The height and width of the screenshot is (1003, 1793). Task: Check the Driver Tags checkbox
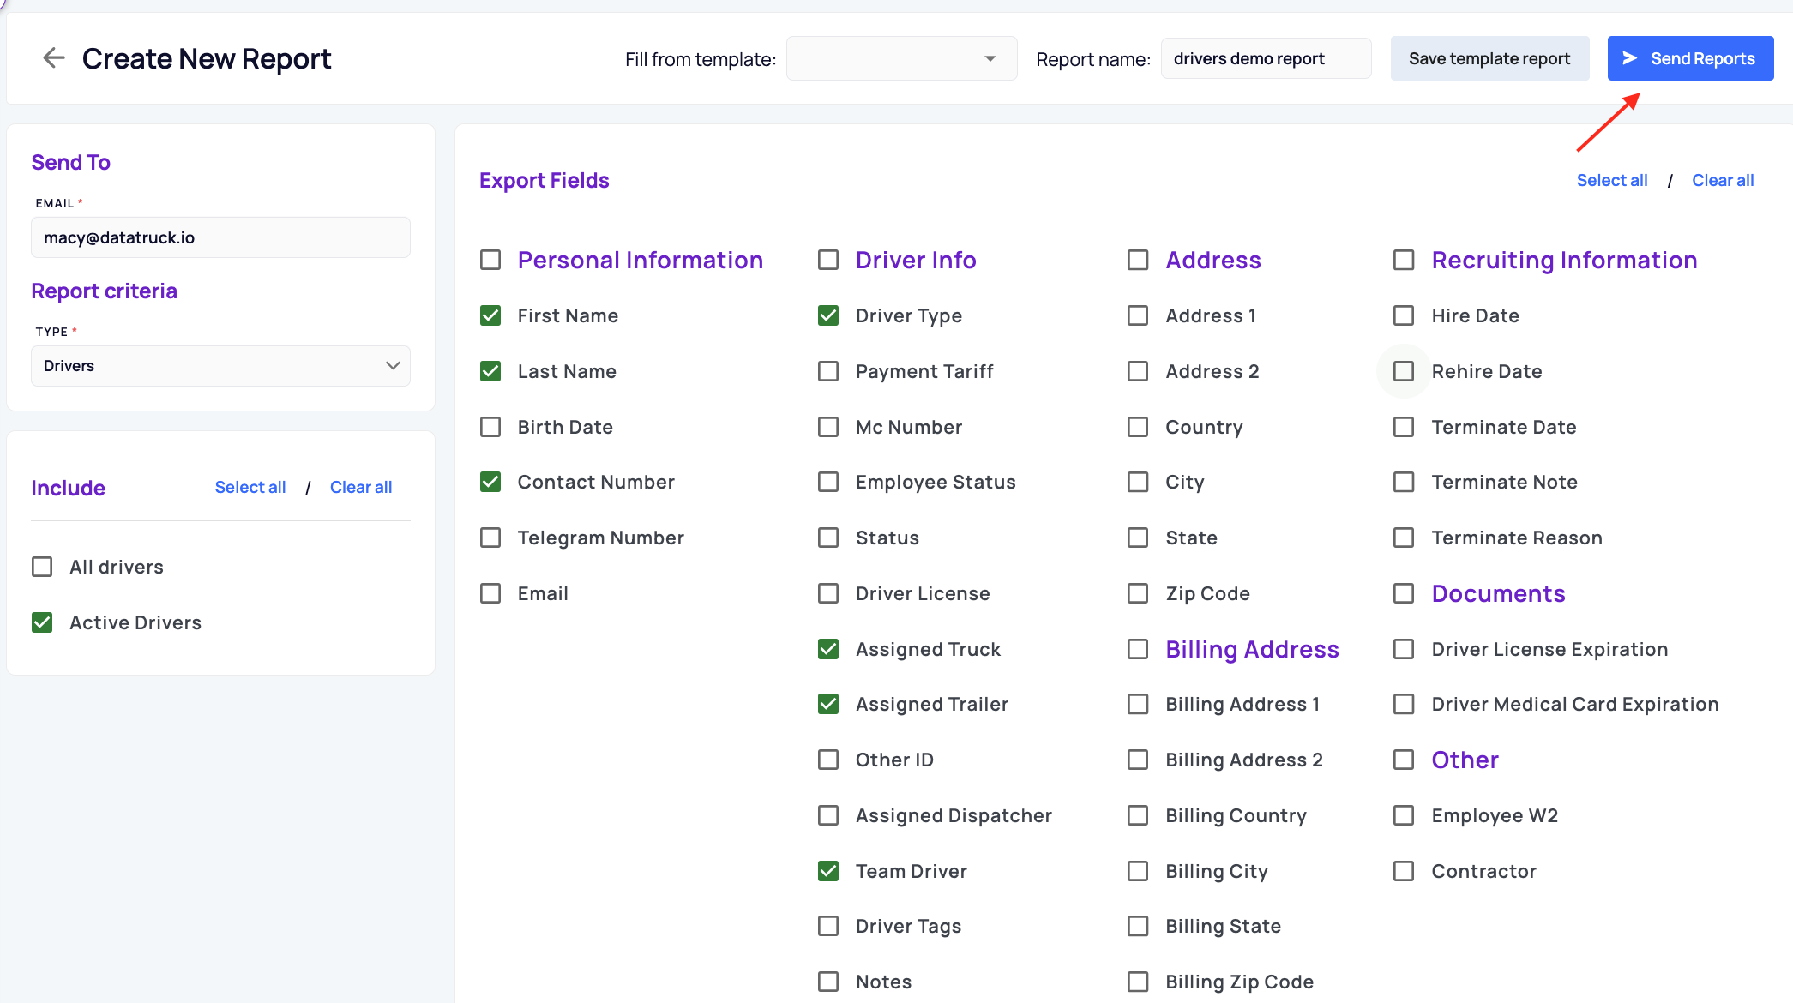tap(828, 926)
